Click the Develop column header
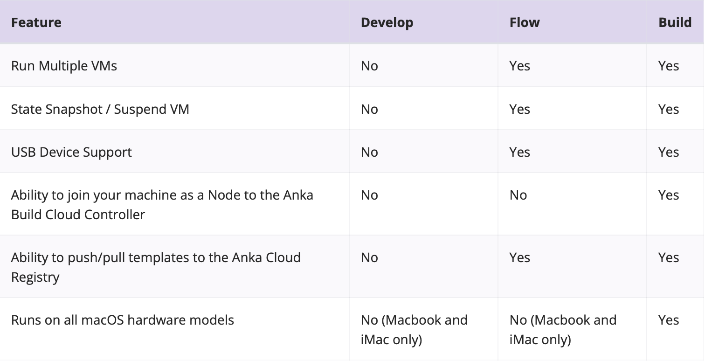This screenshot has width=705, height=361. point(387,22)
